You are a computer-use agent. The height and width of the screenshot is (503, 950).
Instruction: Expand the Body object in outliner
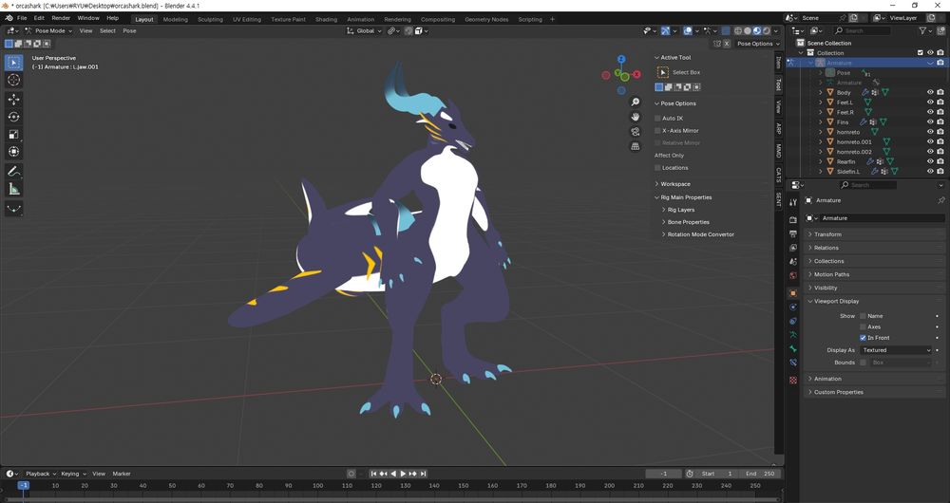point(821,93)
